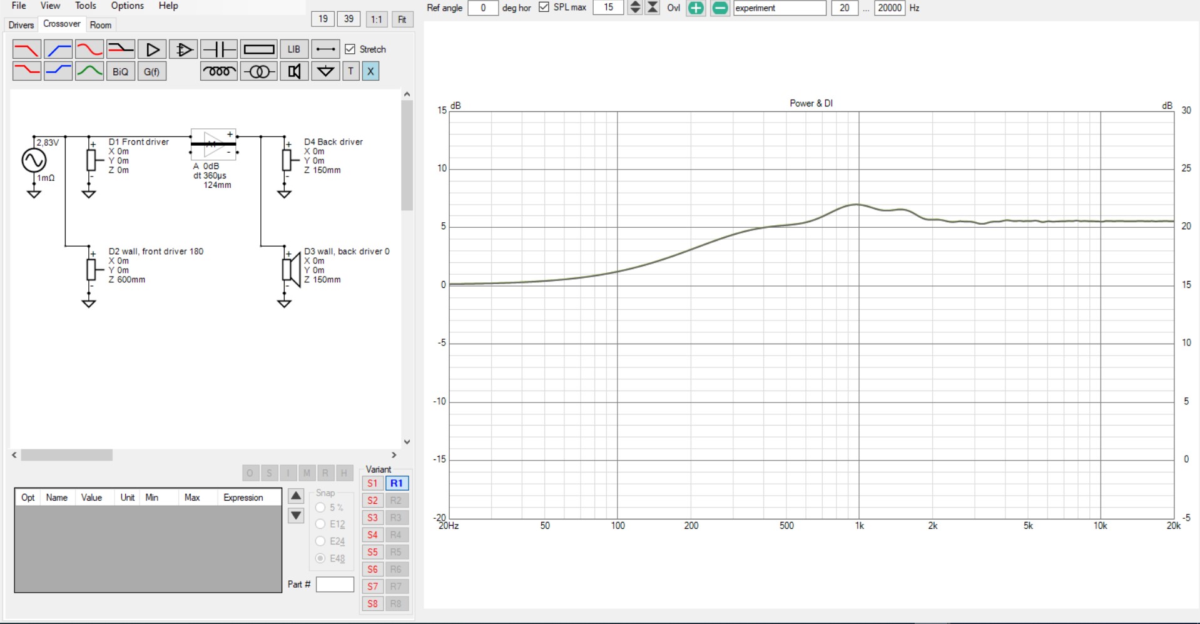Select the 2,83V generator source in schematic
The image size is (1200, 624).
coord(34,160)
